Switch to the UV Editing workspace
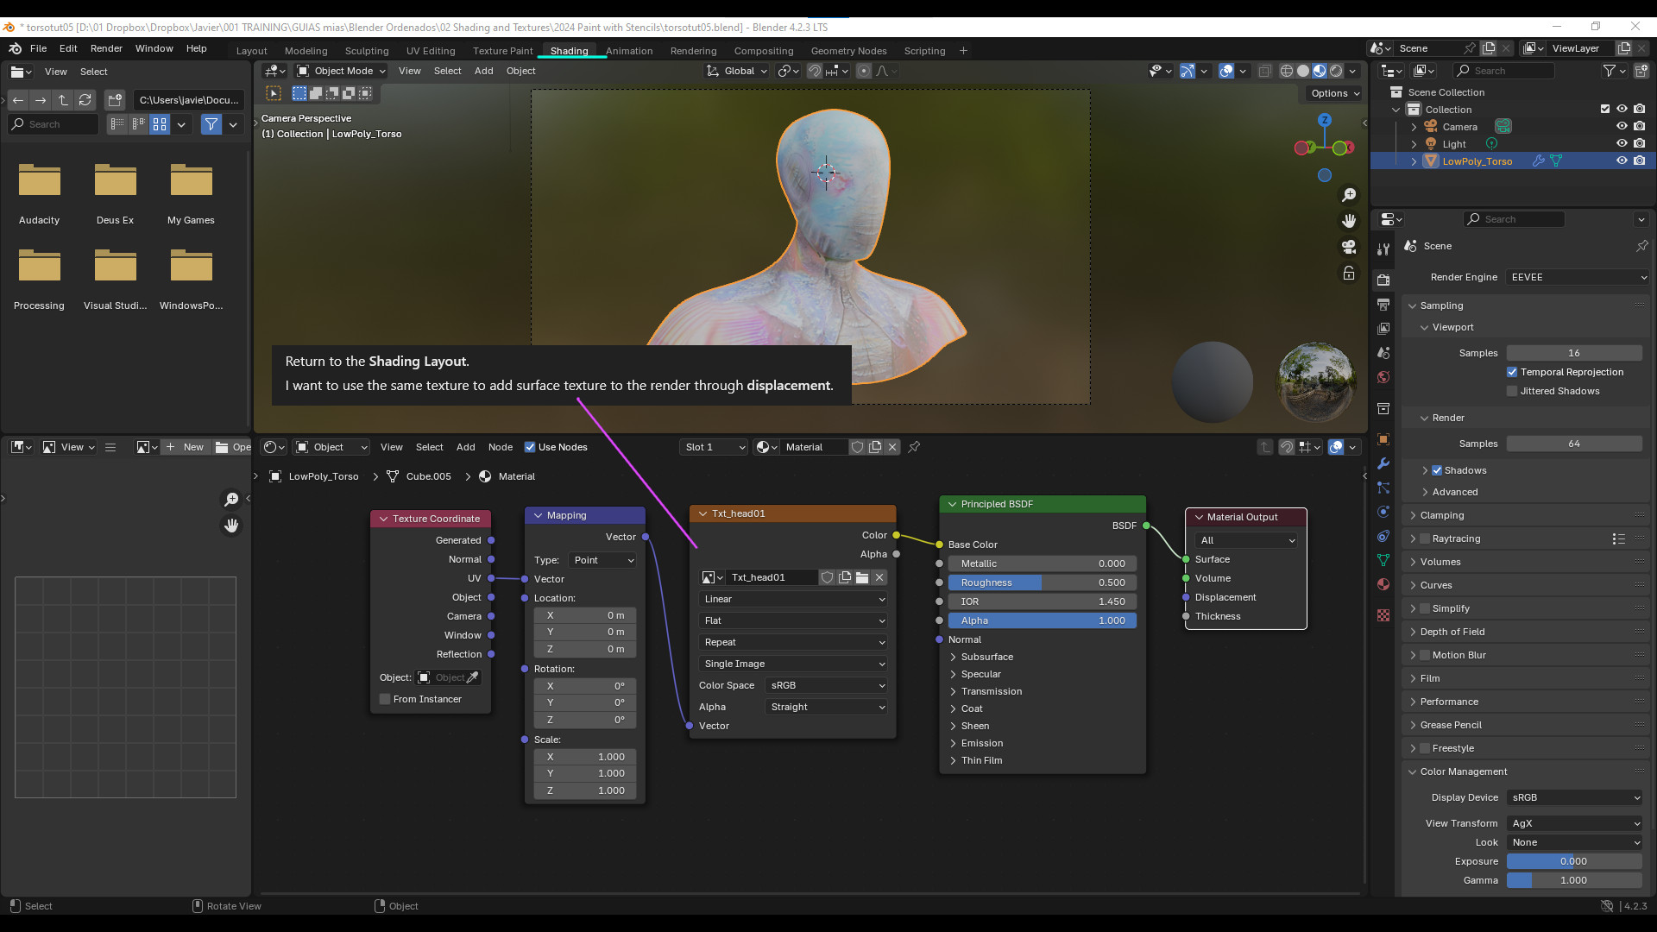1657x932 pixels. pos(431,51)
